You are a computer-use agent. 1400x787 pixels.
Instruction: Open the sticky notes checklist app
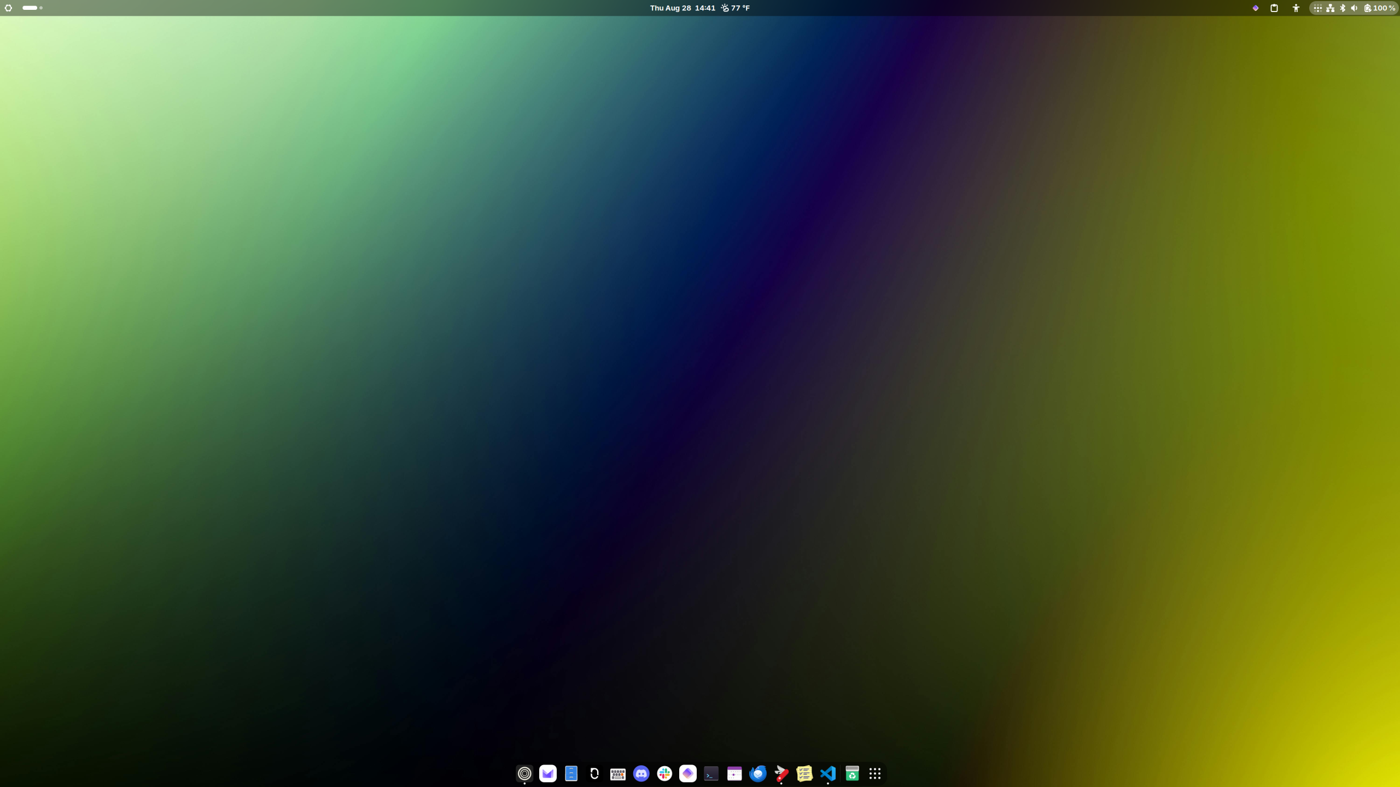[804, 773]
